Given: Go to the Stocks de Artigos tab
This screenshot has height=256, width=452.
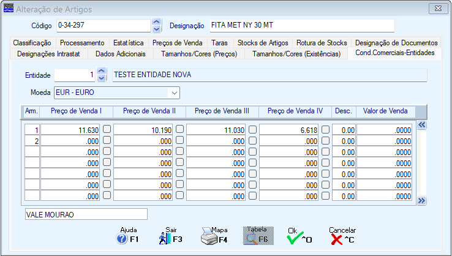Looking at the screenshot, I should [263, 43].
